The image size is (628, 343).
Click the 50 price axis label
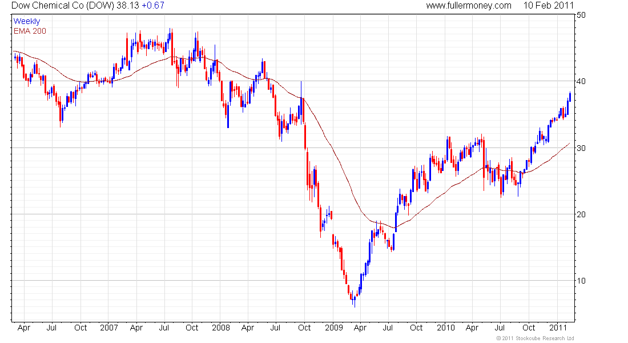(x=581, y=15)
